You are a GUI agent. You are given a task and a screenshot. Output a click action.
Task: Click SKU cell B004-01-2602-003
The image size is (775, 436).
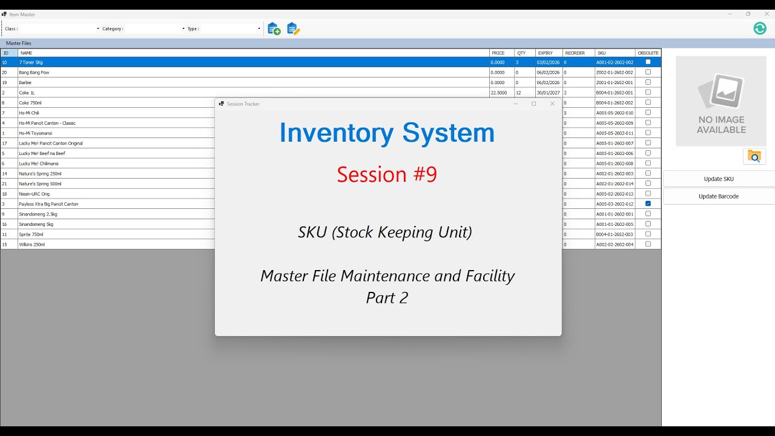[615, 234]
